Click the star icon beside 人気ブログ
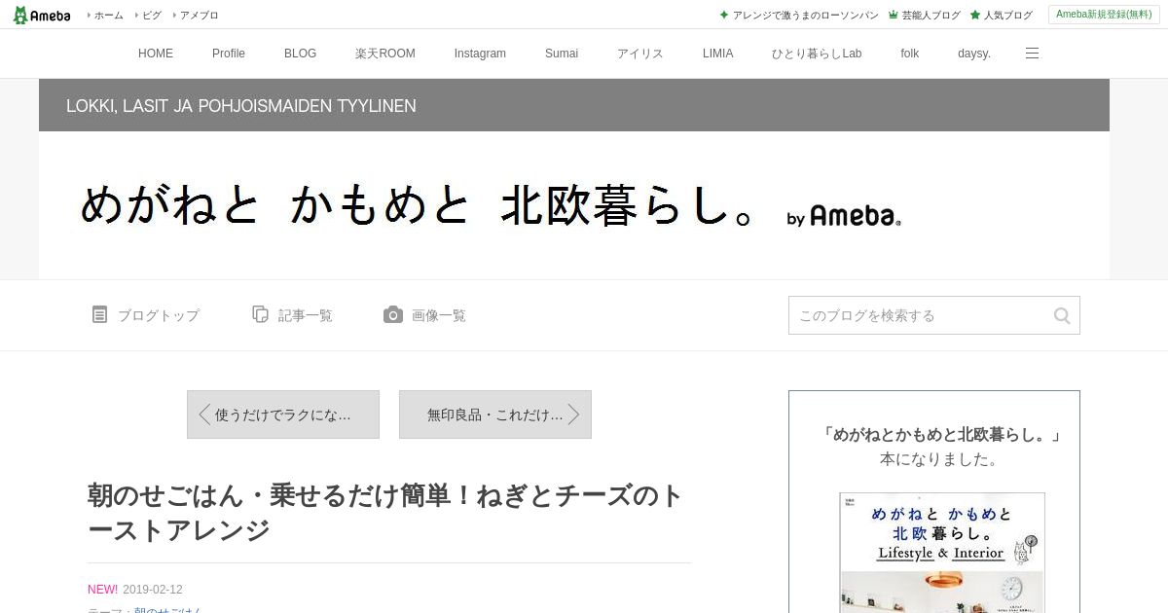Image resolution: width=1168 pixels, height=613 pixels. point(974,16)
